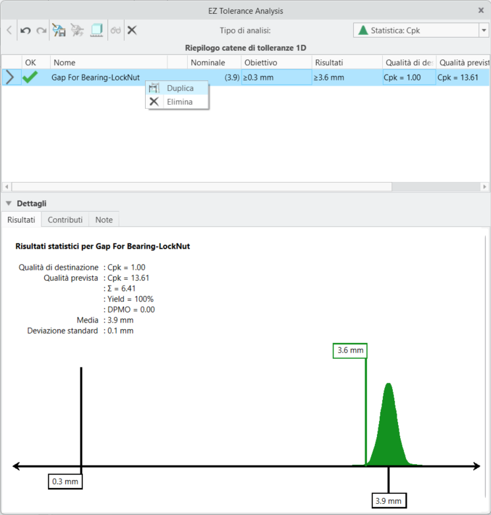Click the DPMO = 0.00 value
491x515 pixels.
tap(131, 309)
